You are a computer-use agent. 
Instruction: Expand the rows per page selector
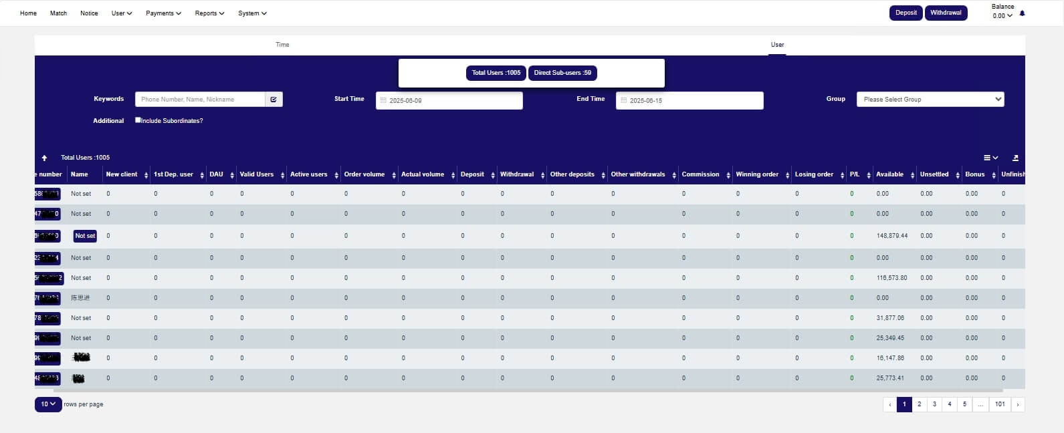click(x=48, y=404)
